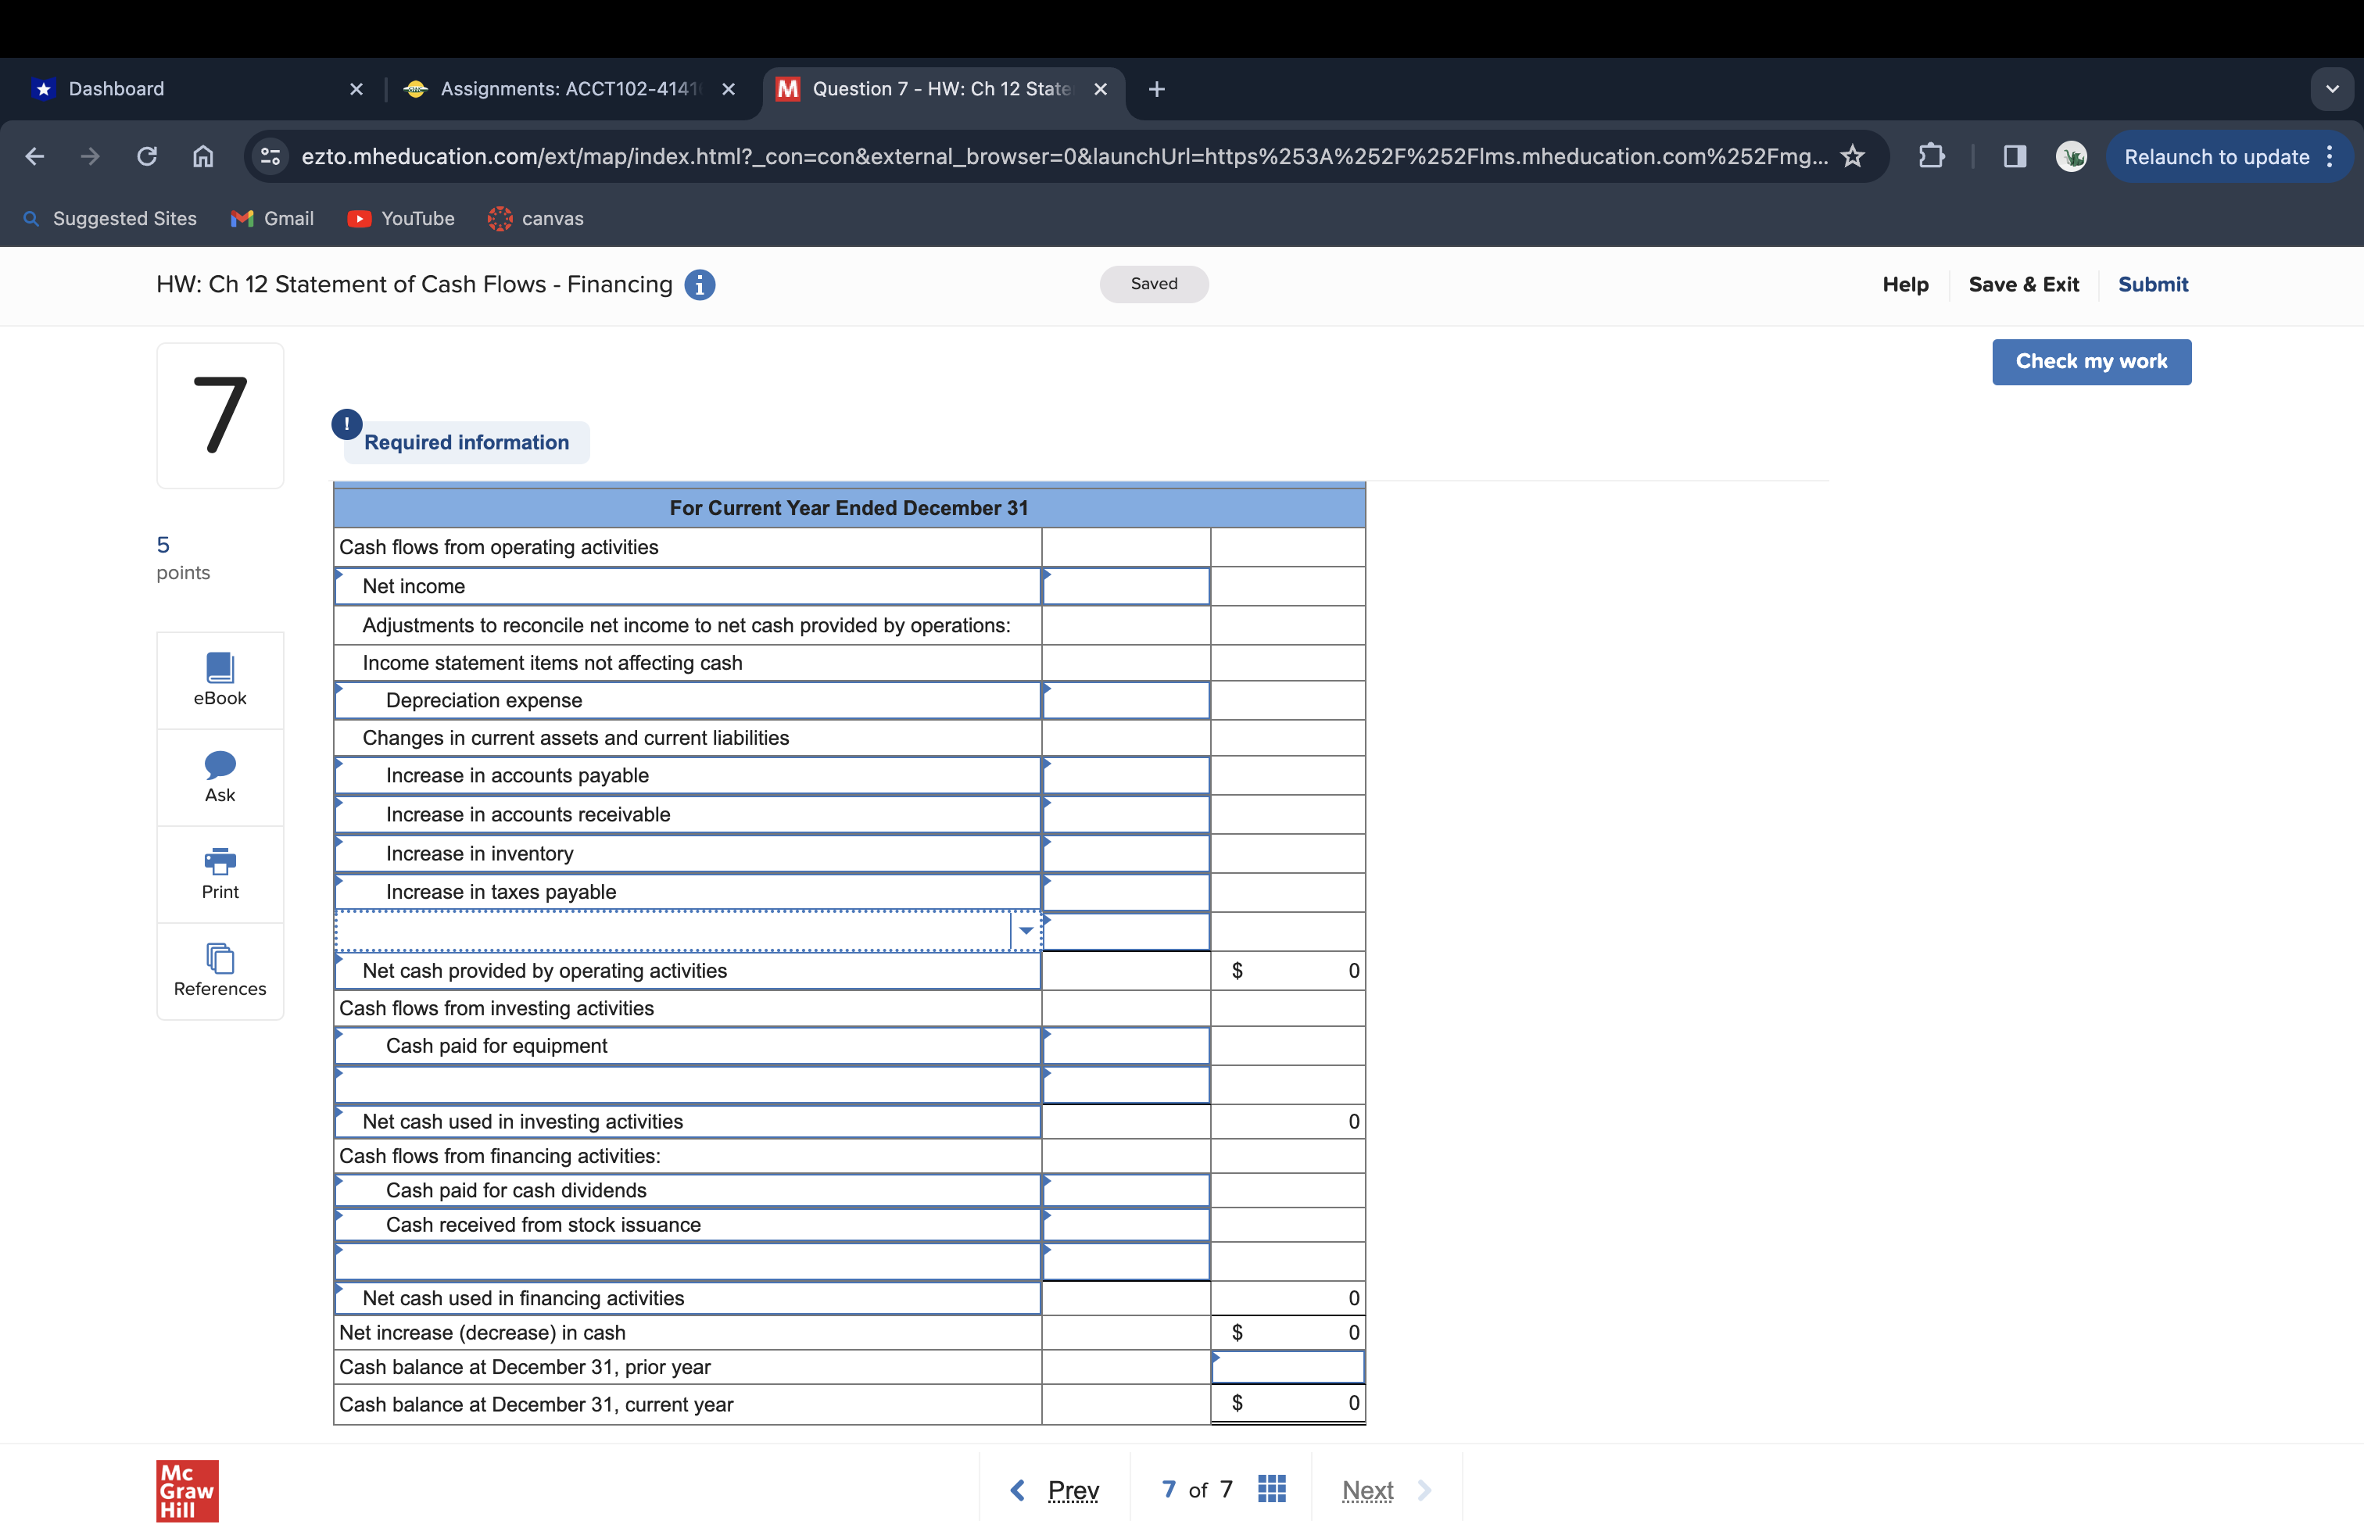This screenshot has width=2364, height=1535.
Task: Bookmark the page with the star icon
Action: [x=1854, y=156]
